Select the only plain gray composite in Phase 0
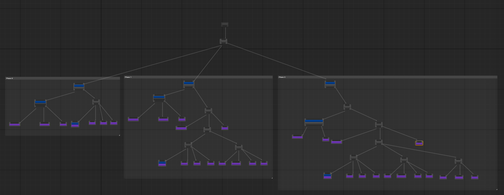Image resolution: width=504 pixels, height=195 pixels. [x=96, y=102]
